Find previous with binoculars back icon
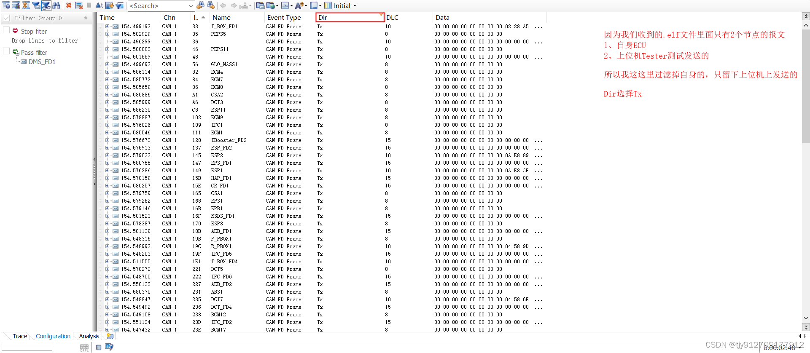 click(x=201, y=5)
